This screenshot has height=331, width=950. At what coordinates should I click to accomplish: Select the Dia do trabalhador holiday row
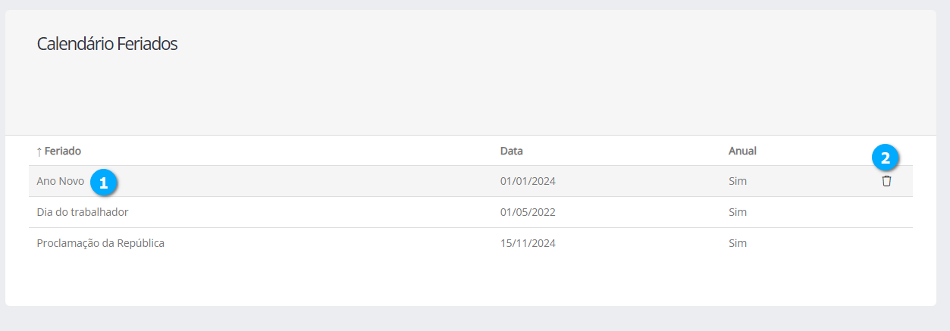click(x=83, y=212)
